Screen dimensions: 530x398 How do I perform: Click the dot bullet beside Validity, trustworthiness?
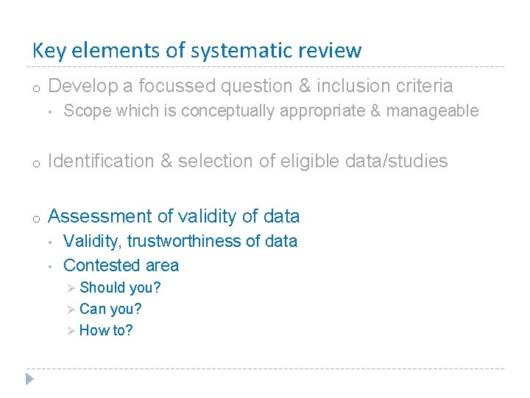50,242
